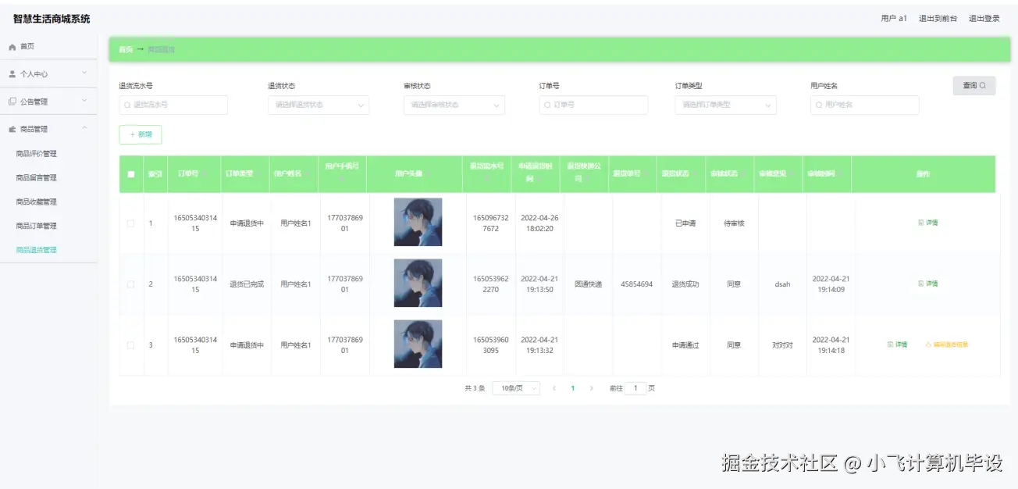Open the 订单类型 dropdown
The width and height of the screenshot is (1018, 489).
pos(725,105)
